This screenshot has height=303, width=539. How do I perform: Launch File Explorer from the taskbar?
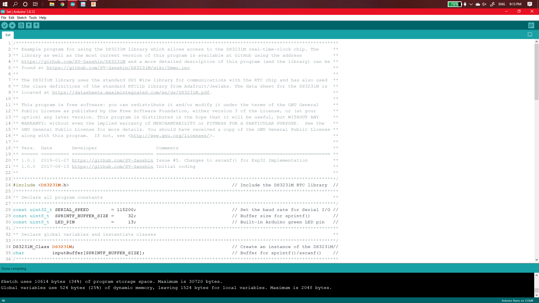click(x=52, y=4)
